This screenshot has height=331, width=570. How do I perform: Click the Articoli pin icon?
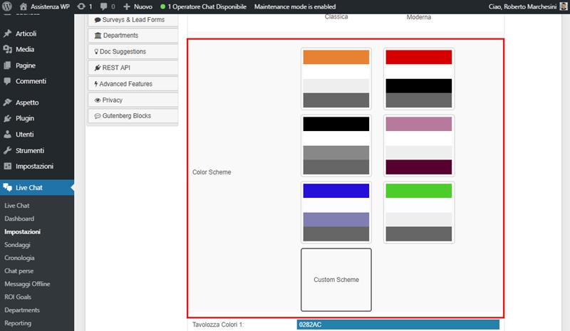tap(7, 33)
